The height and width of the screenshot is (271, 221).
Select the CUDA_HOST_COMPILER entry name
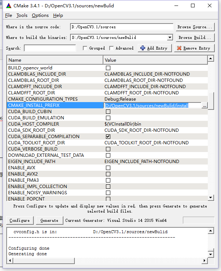[33, 124]
